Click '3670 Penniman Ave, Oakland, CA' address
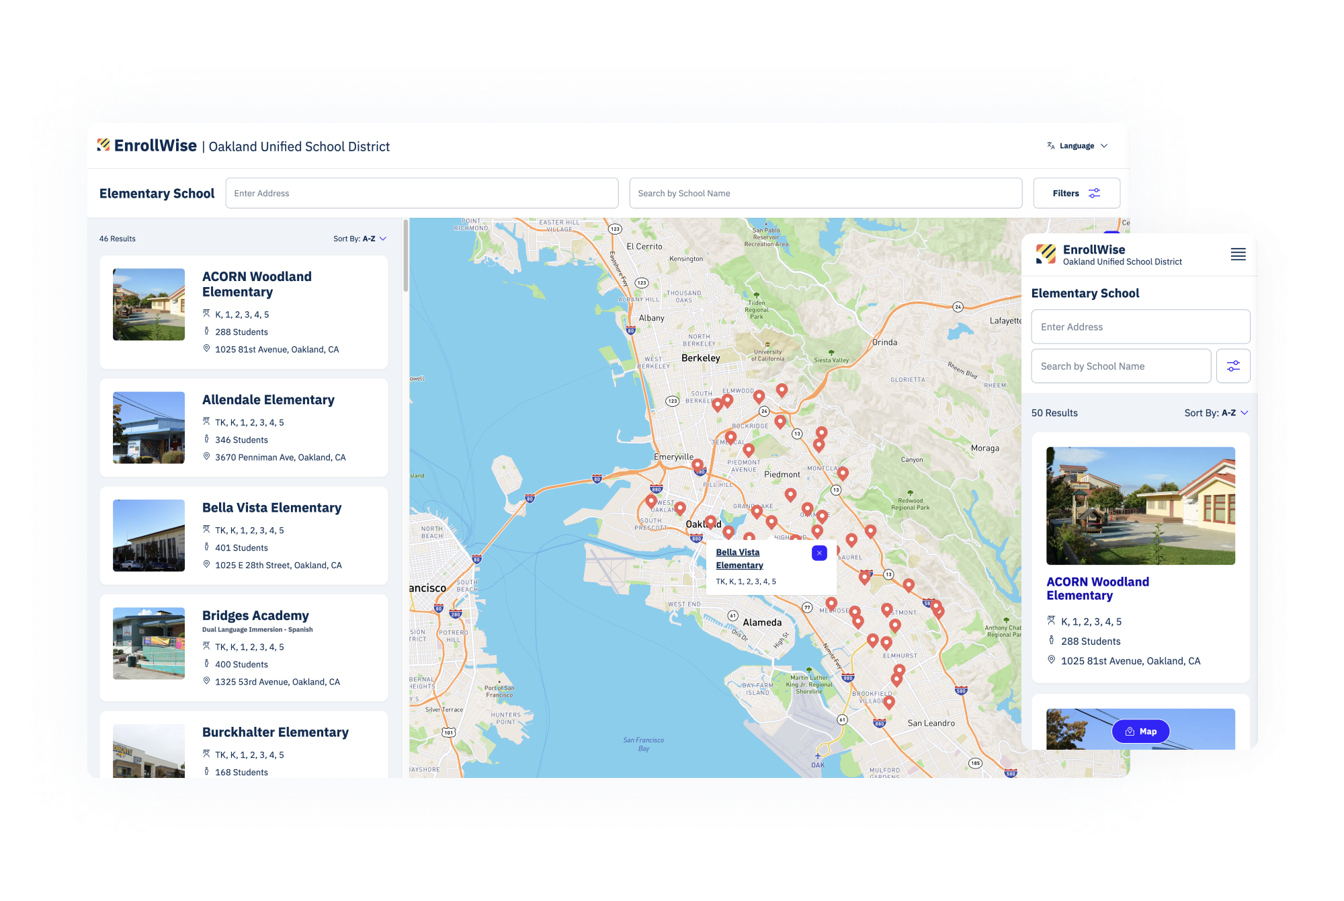 [280, 457]
